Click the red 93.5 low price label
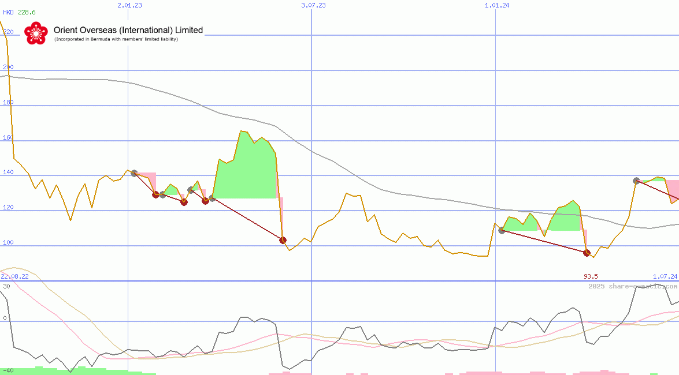679x375 pixels. (591, 276)
